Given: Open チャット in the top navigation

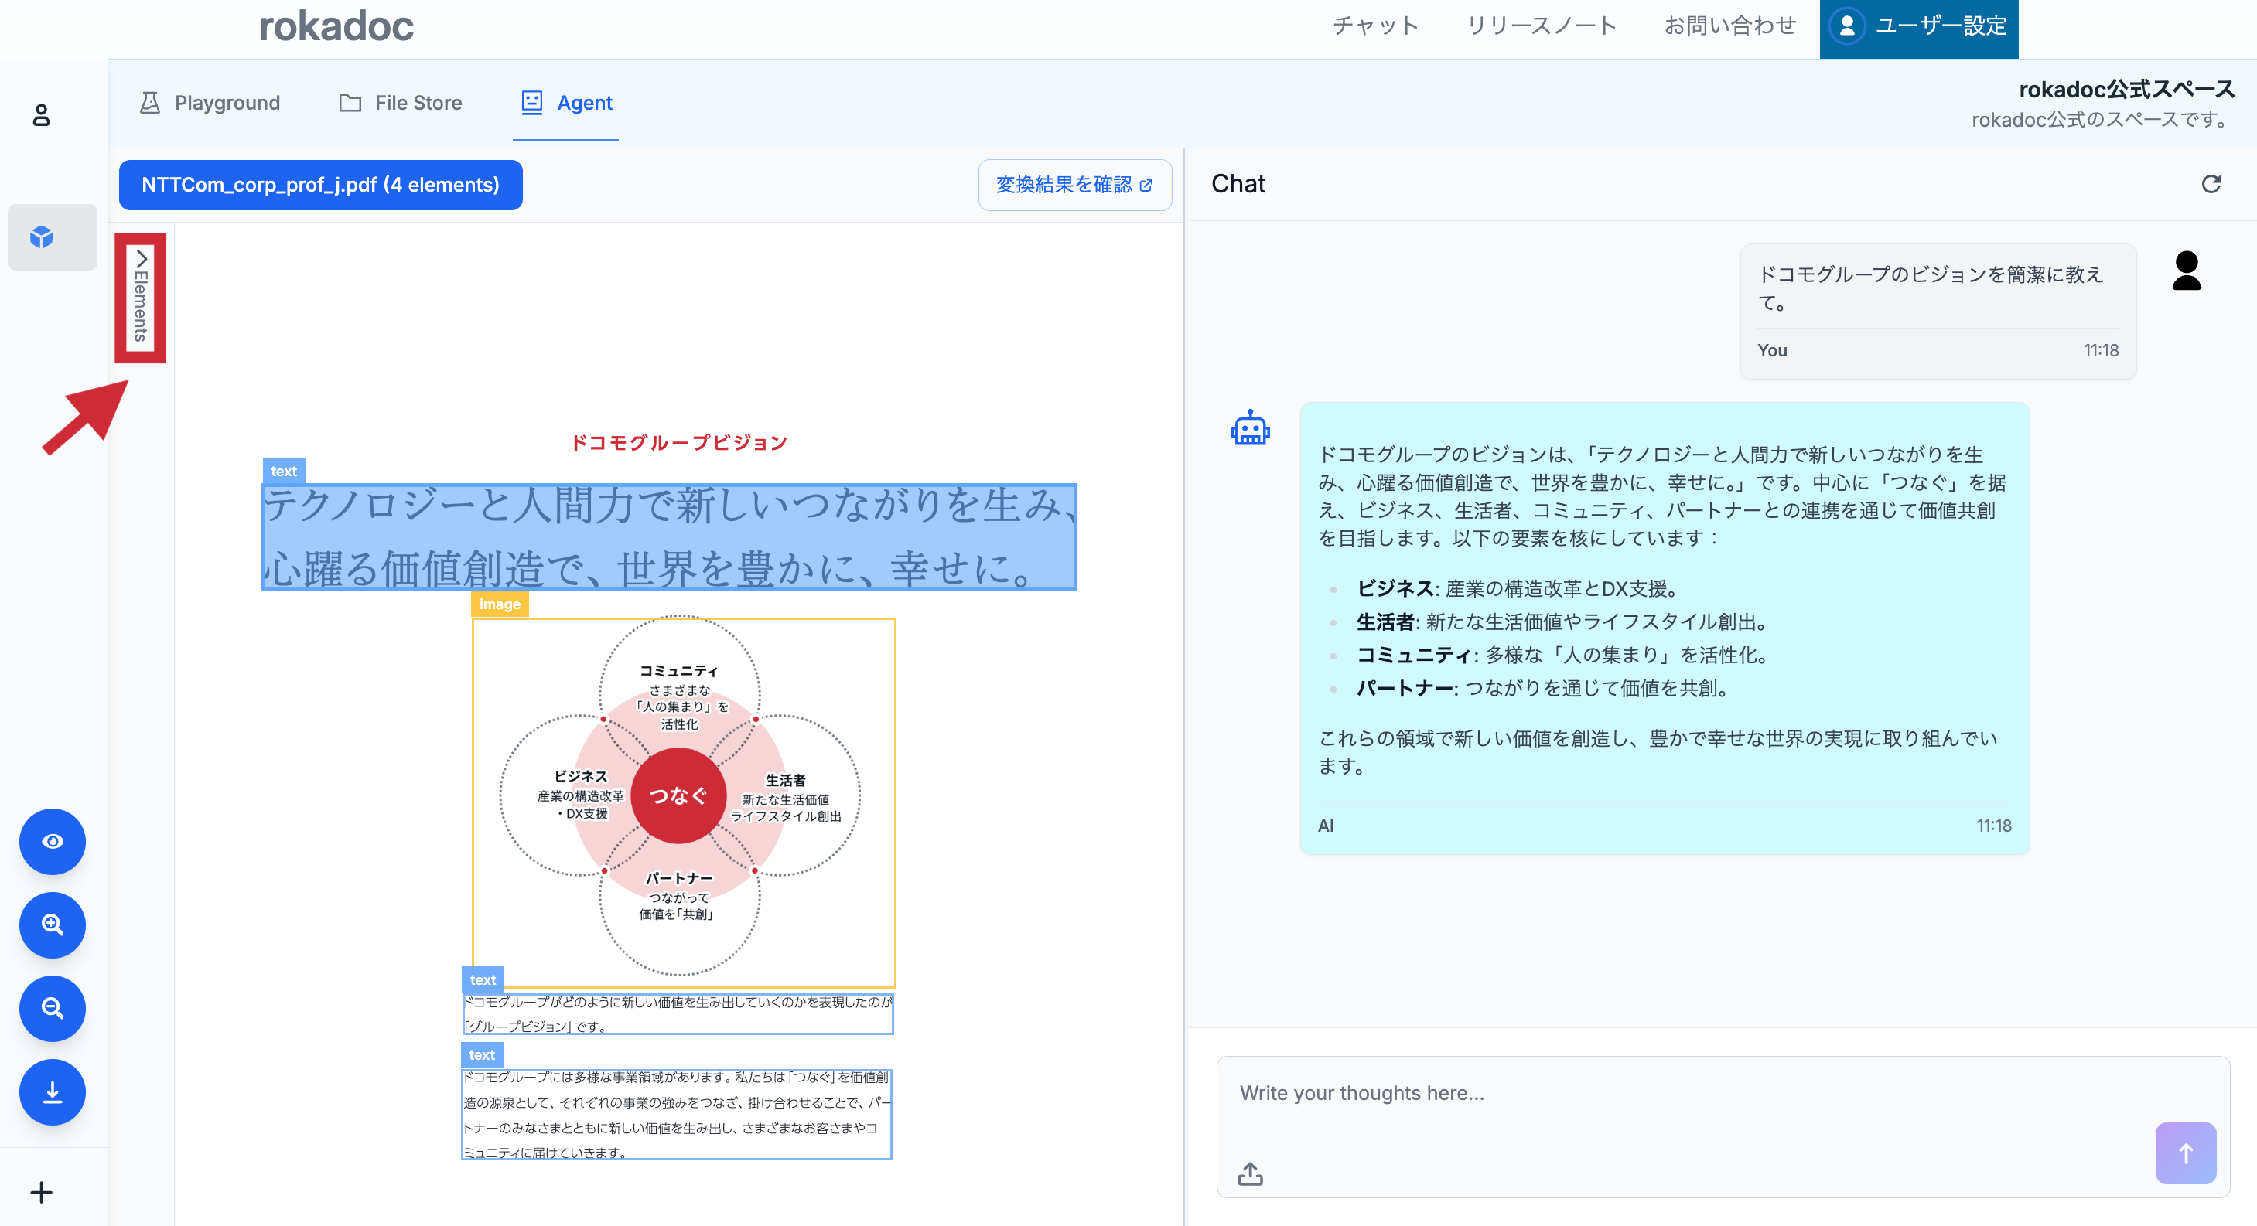Looking at the screenshot, I should pos(1374,26).
